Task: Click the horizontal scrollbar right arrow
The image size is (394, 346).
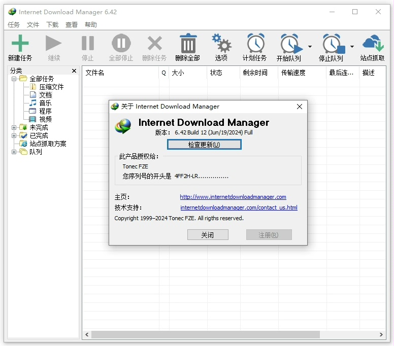Action: pos(381,335)
